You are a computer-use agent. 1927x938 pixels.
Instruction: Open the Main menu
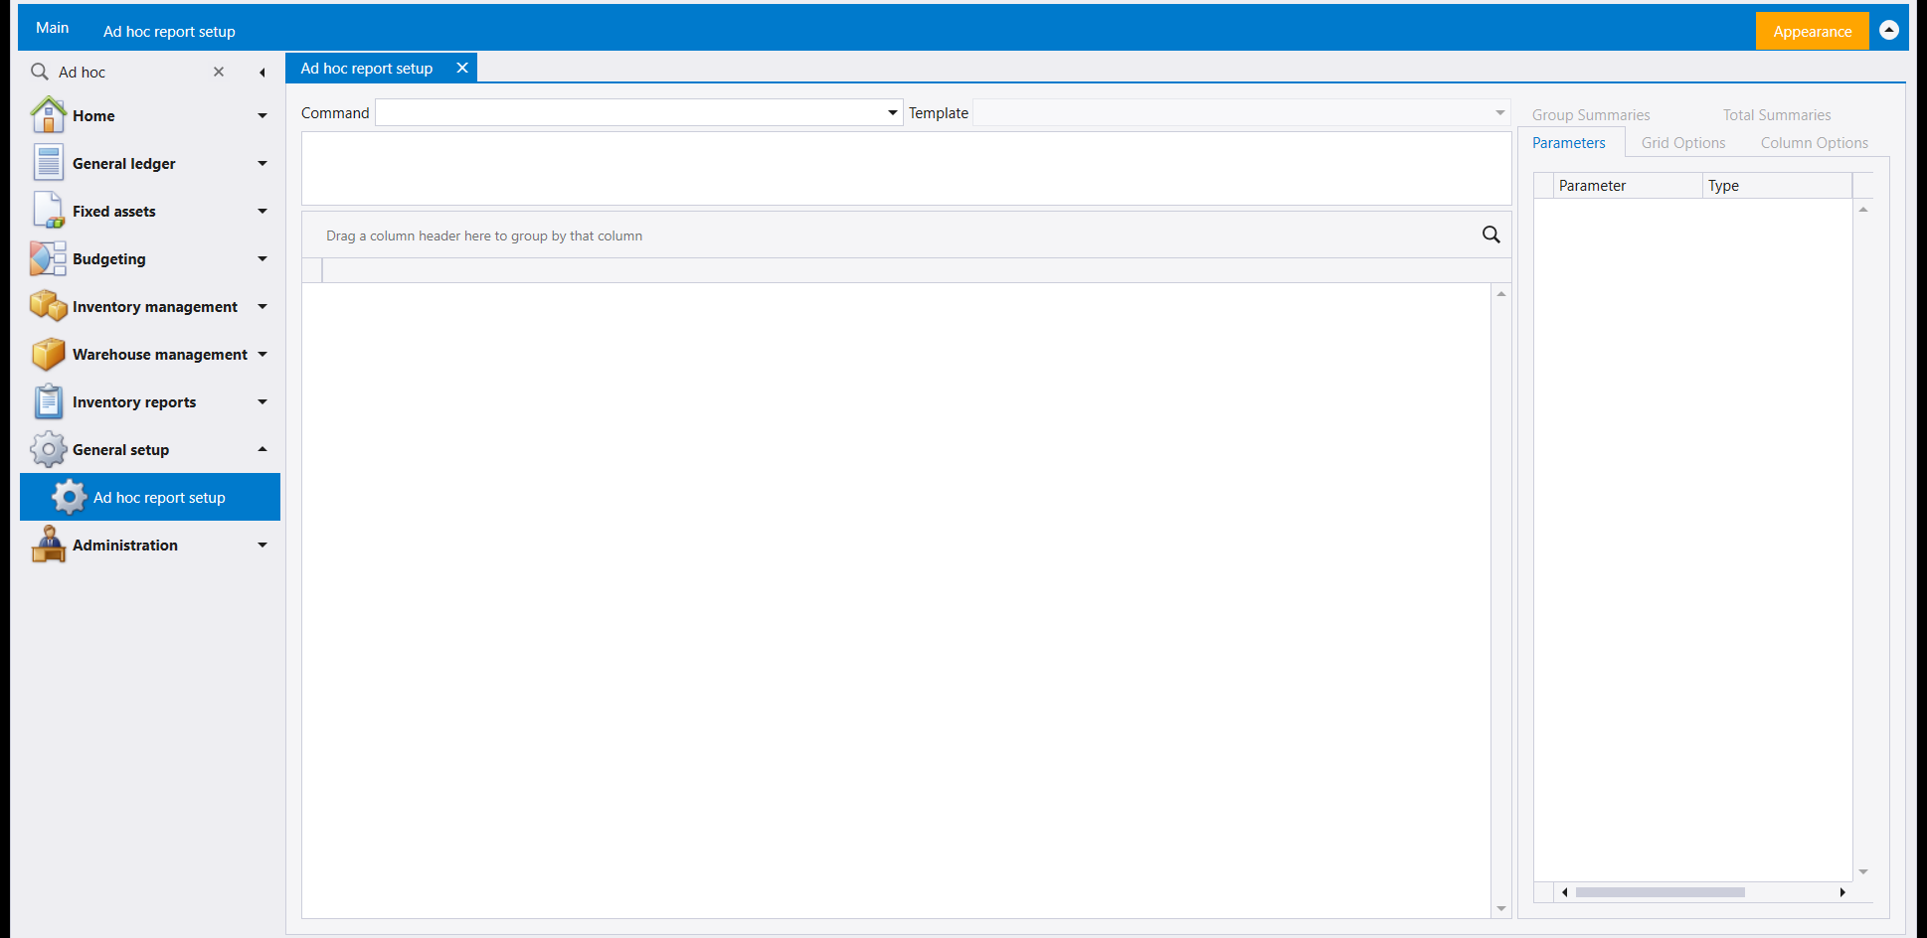53,28
